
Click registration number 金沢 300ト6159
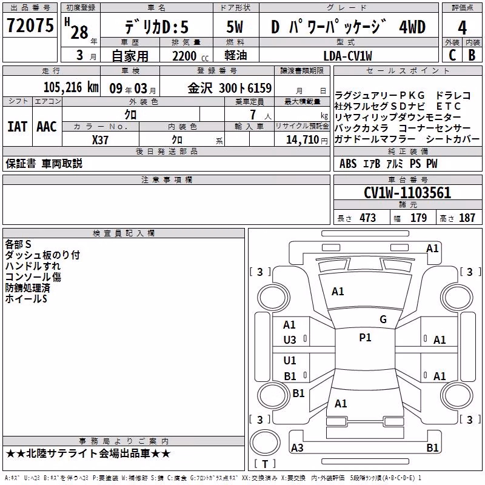pos(230,88)
